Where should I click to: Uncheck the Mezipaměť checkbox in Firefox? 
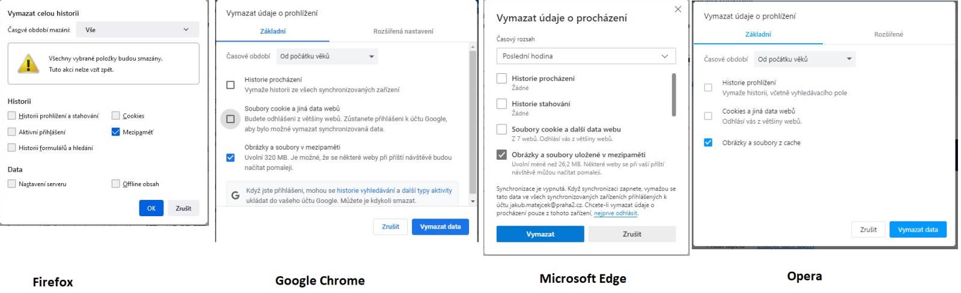coord(116,132)
